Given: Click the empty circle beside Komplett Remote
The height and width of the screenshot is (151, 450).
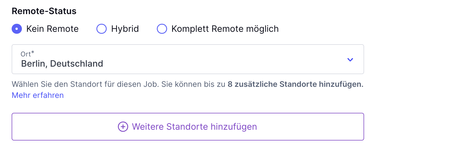Looking at the screenshot, I should [x=162, y=29].
